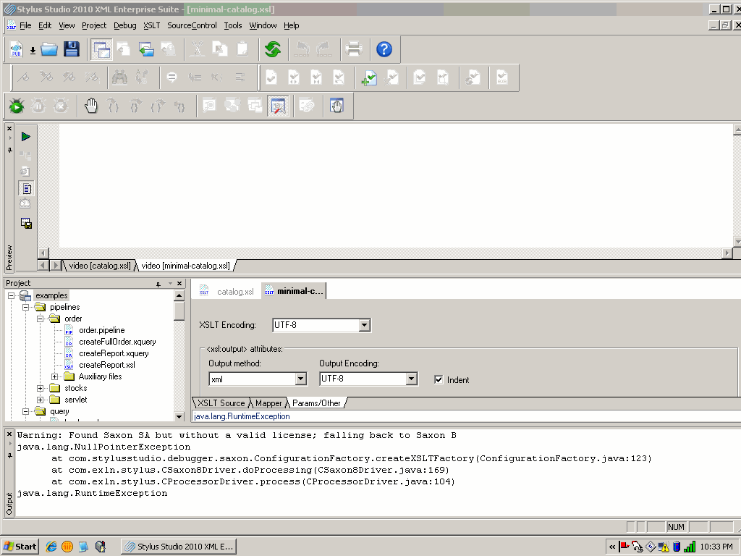Expand the Auxiliary files folder
741x556 pixels.
coord(55,376)
